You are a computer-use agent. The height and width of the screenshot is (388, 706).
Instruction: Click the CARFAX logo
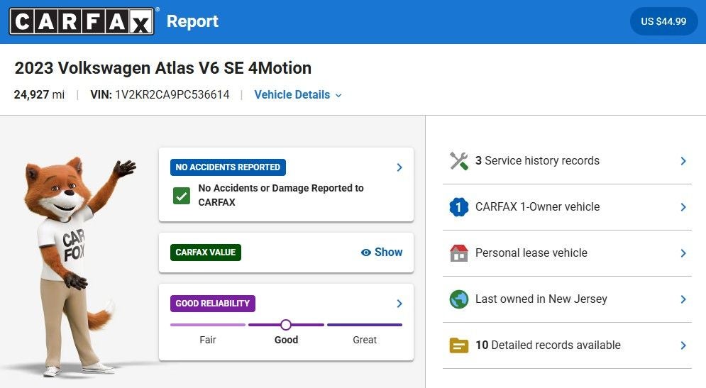tap(82, 21)
